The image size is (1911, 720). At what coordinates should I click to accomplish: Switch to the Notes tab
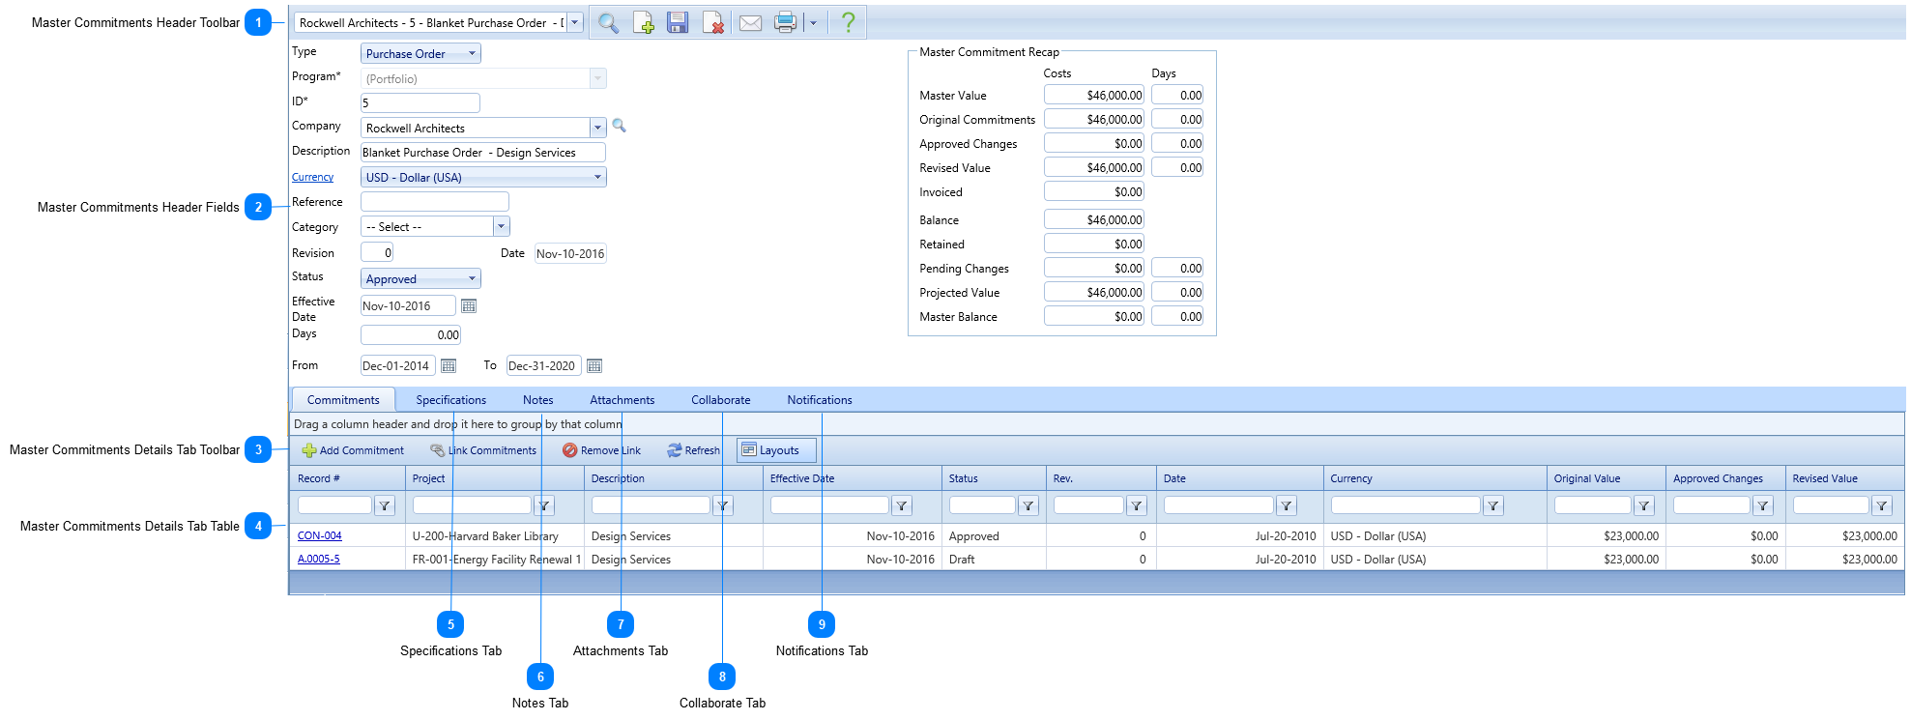pyautogui.click(x=538, y=400)
